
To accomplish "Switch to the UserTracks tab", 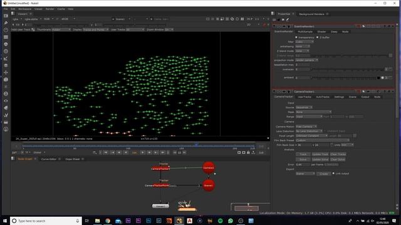I will [x=305, y=97].
